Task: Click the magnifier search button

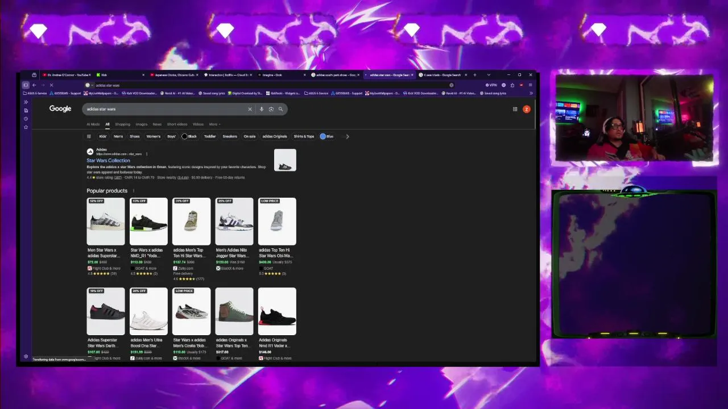Action: point(280,109)
